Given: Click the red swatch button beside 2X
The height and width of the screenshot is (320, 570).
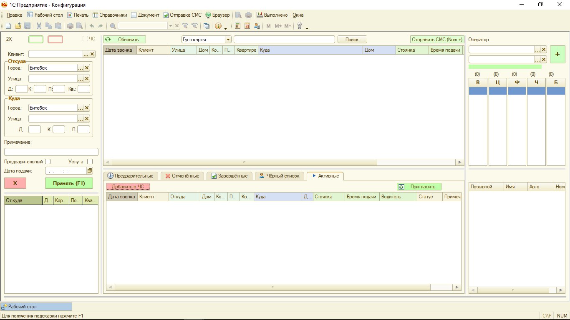Looking at the screenshot, I should (55, 40).
